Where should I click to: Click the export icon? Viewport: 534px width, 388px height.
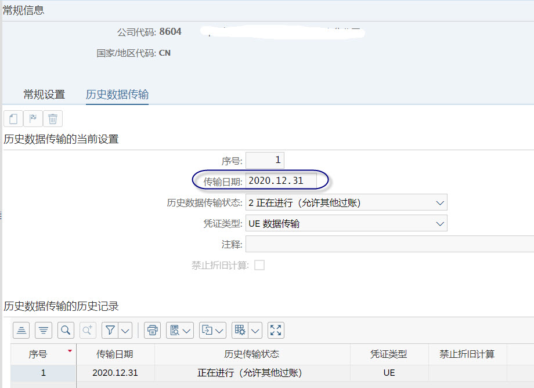pos(207,330)
